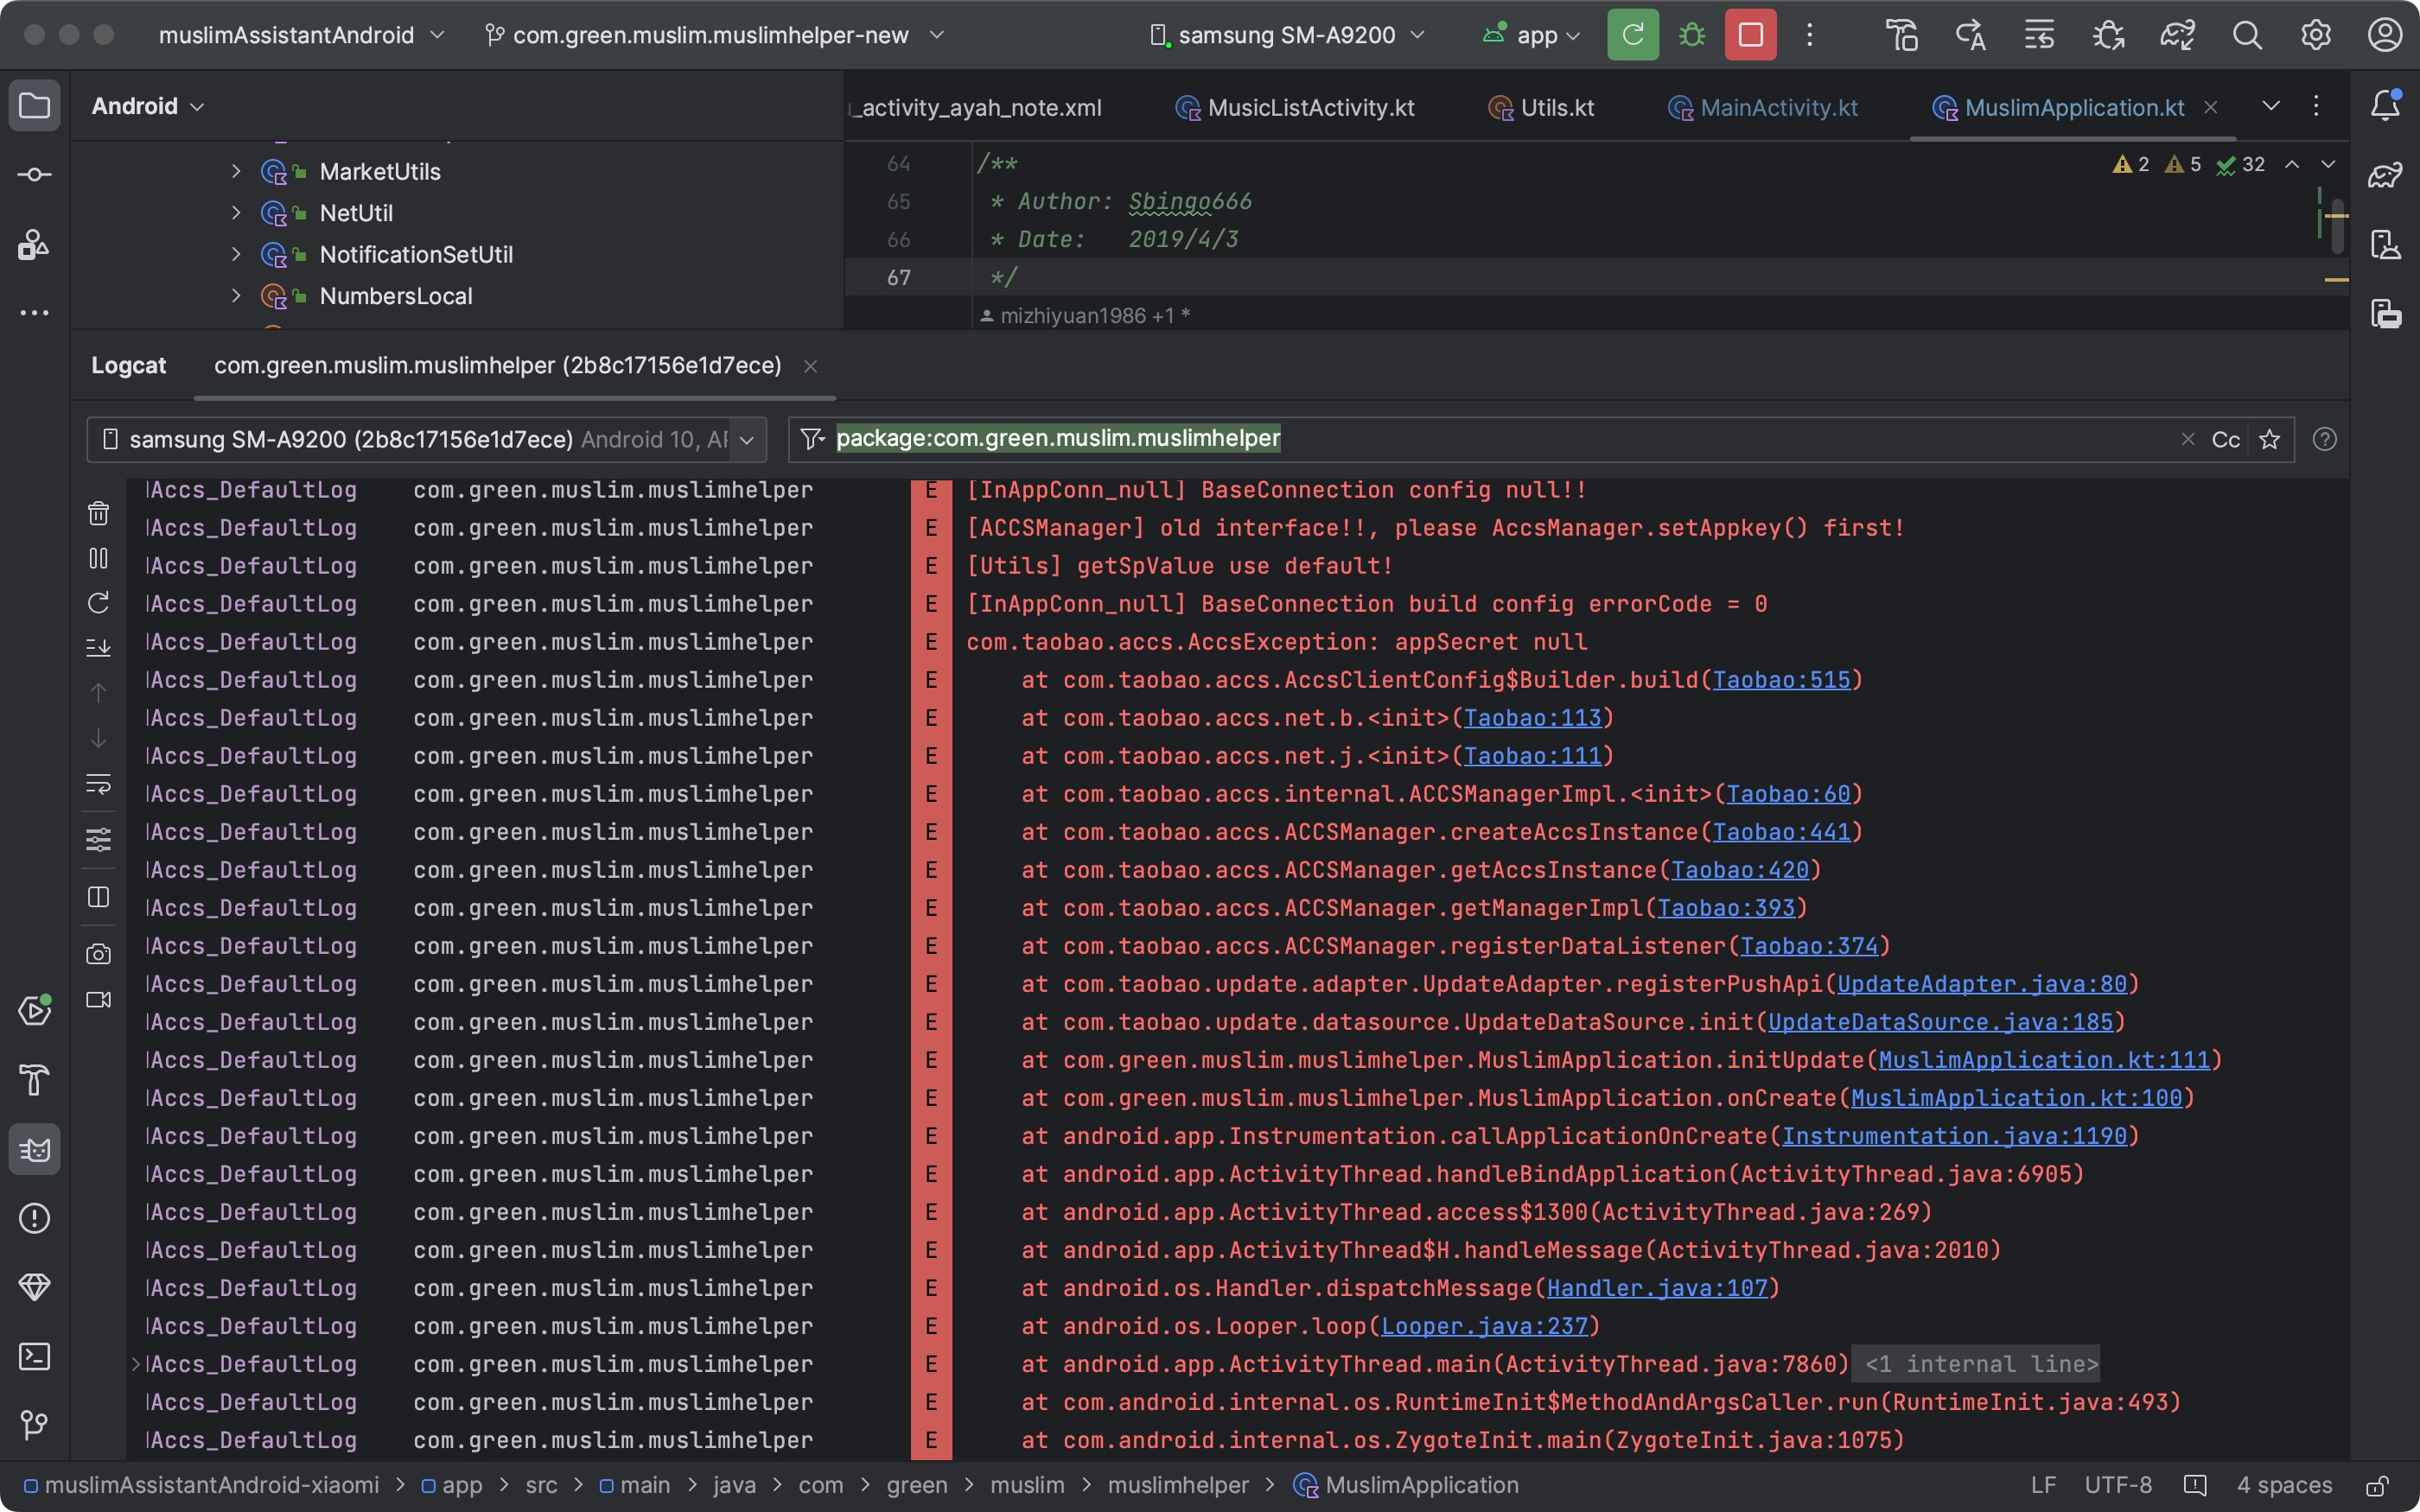Image resolution: width=2420 pixels, height=1512 pixels.
Task: Open the App Quality Insights gem icon
Action: [34, 1287]
